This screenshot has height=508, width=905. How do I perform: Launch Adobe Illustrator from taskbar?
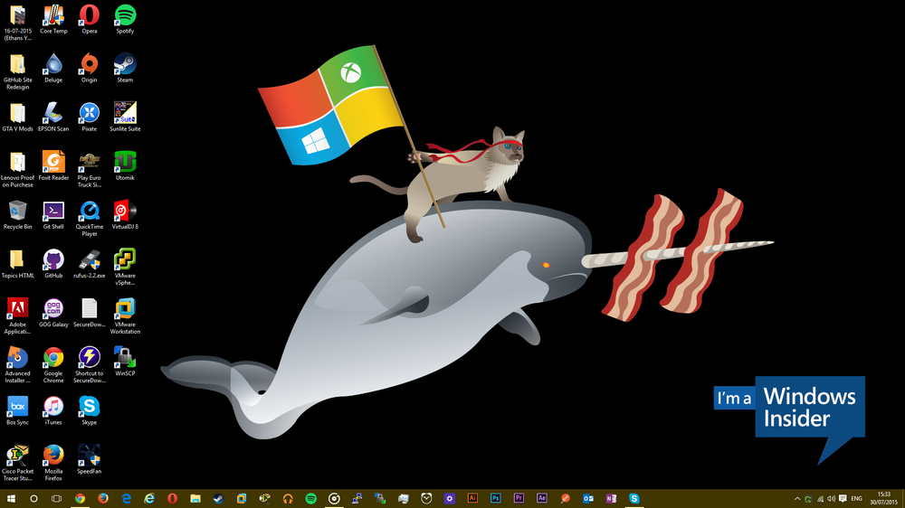(x=472, y=498)
